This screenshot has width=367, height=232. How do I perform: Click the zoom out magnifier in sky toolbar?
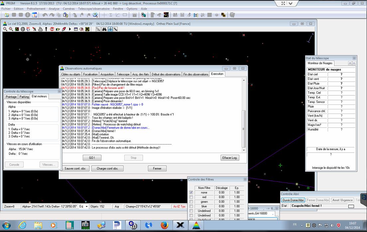pyautogui.click(x=5, y=29)
